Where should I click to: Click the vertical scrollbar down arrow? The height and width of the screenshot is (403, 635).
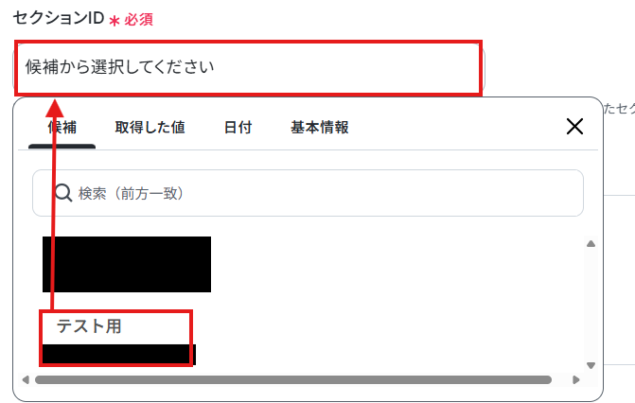click(591, 365)
